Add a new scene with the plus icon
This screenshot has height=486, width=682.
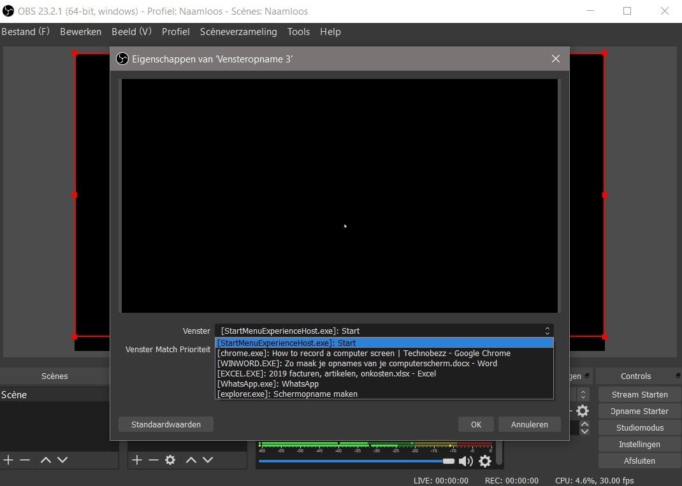(8, 460)
